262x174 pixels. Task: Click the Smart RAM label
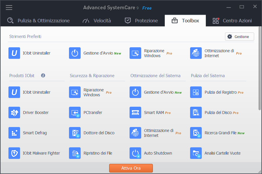tap(154, 113)
